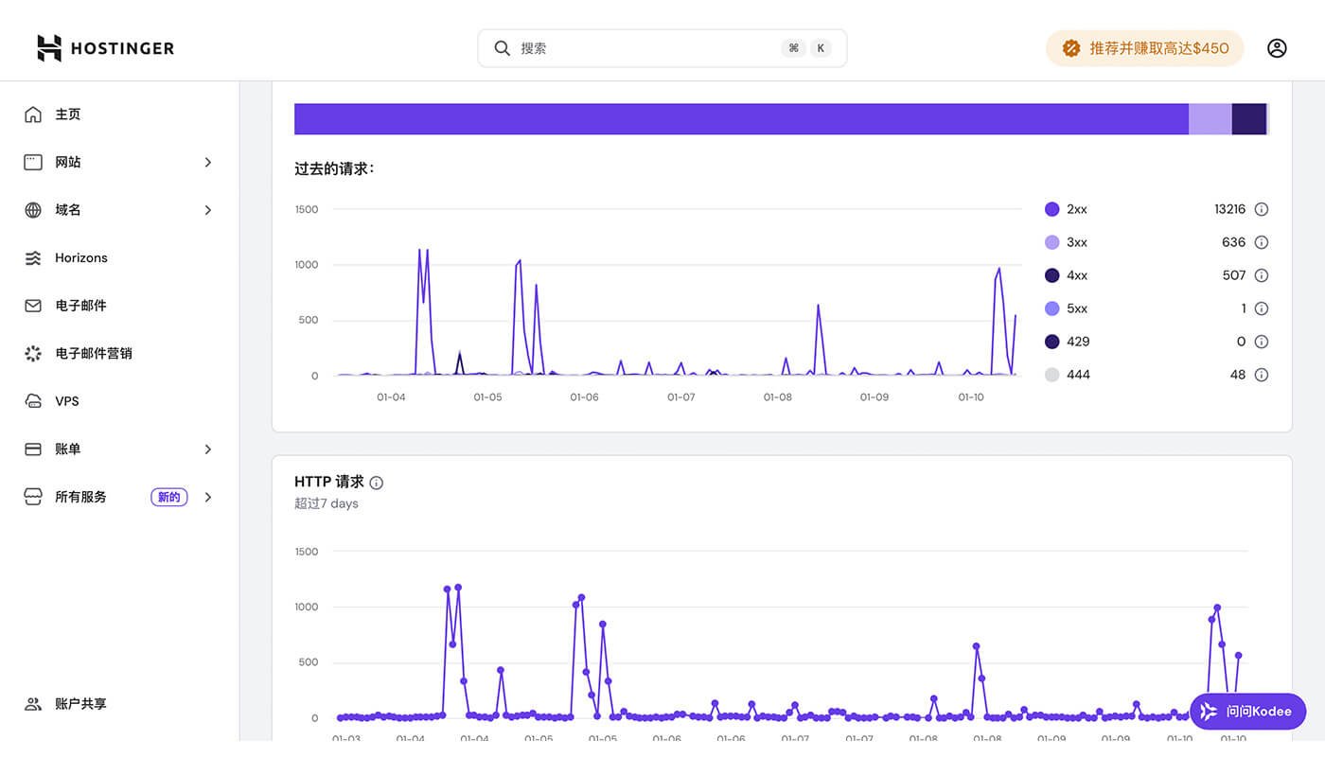
Task: Open the 问问Kodee assistant
Action: (1247, 712)
